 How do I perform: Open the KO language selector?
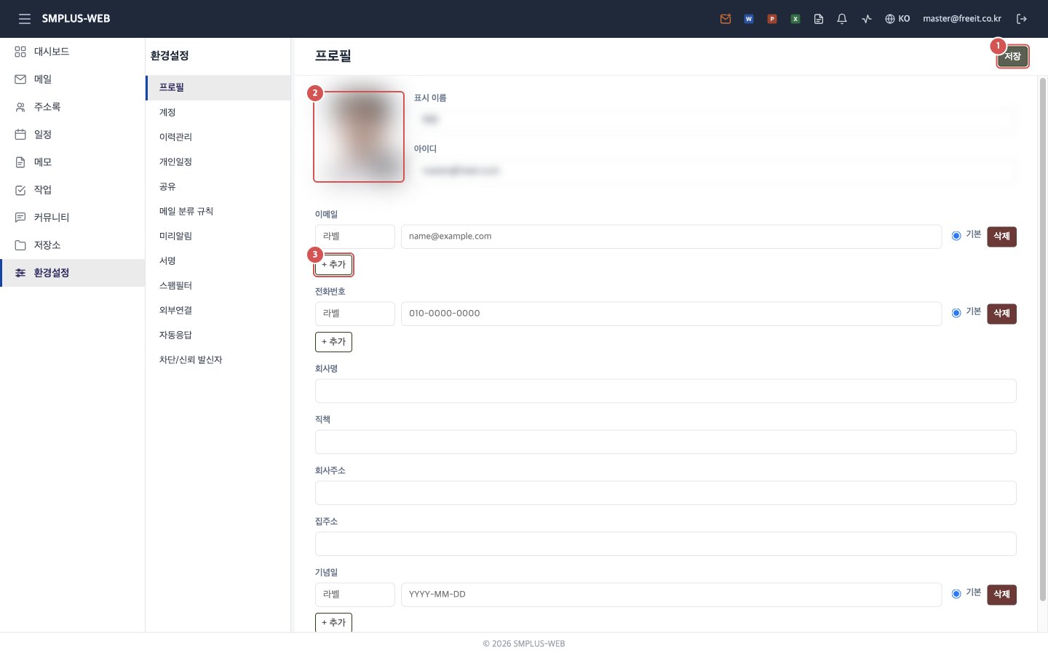[x=897, y=19]
